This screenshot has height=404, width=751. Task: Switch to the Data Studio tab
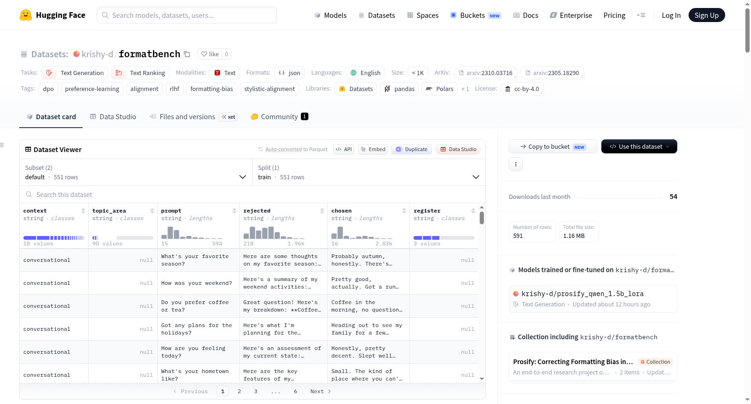tap(113, 116)
